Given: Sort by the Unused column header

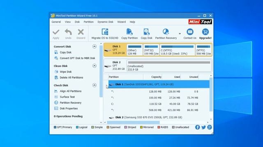Looking at the screenshot, I should (x=190, y=77).
